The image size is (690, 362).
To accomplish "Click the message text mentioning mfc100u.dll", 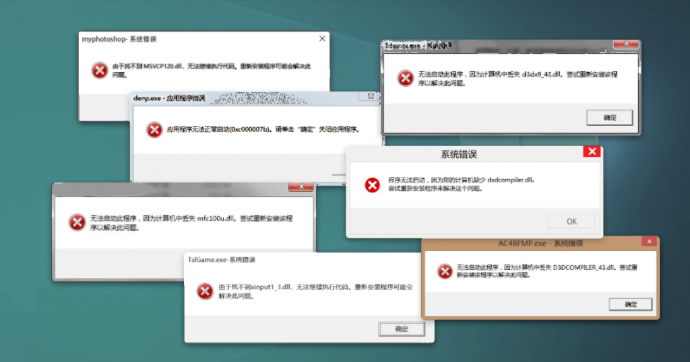I will [191, 223].
